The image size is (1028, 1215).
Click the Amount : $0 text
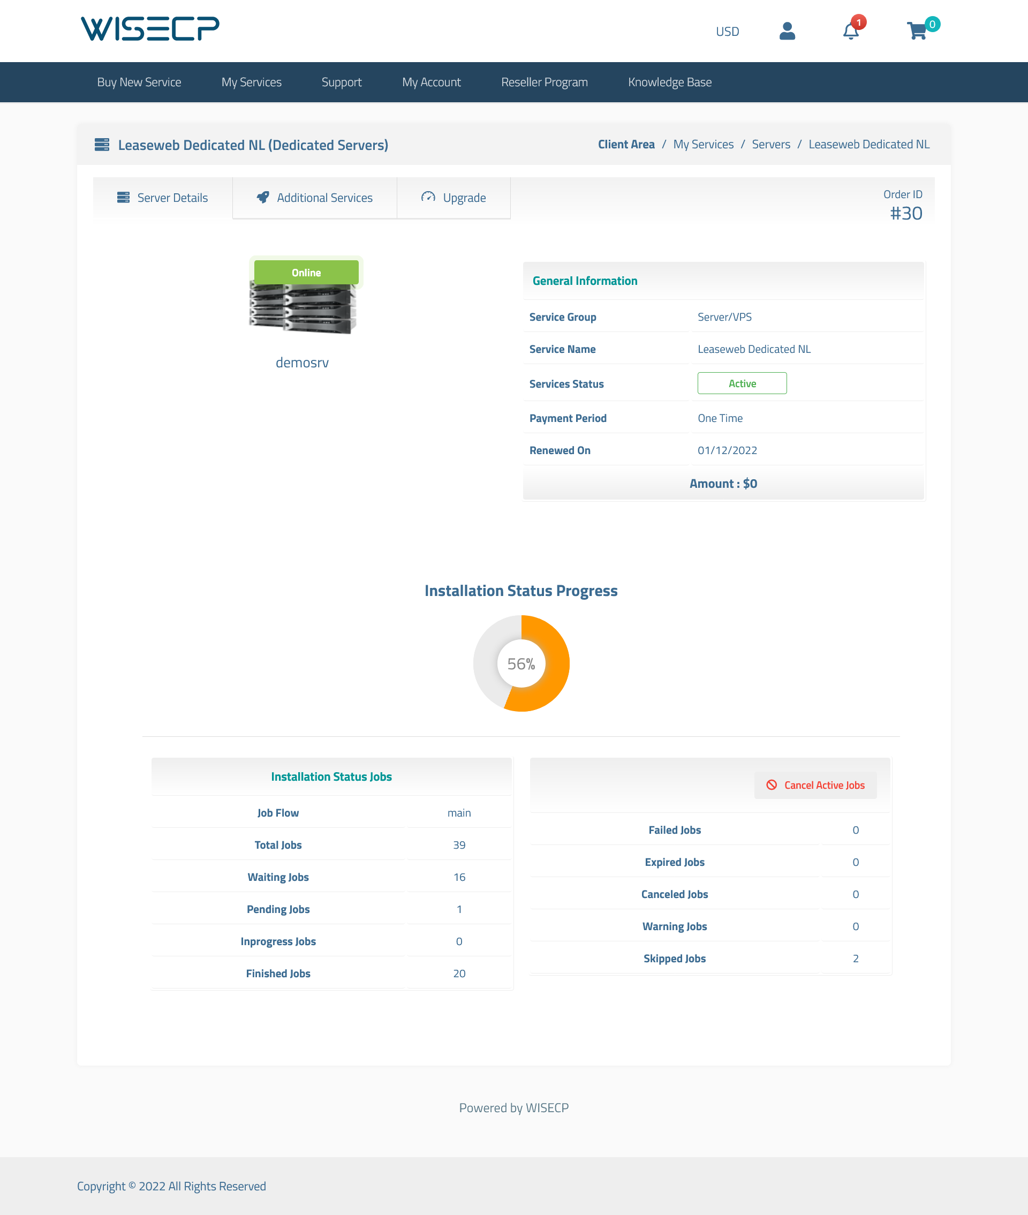point(723,483)
